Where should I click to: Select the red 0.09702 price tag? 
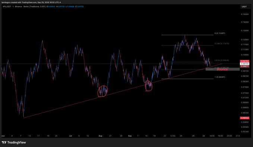pos(245,61)
